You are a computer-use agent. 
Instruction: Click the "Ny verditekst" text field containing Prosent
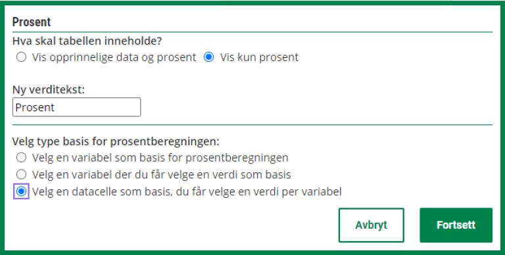pos(77,107)
